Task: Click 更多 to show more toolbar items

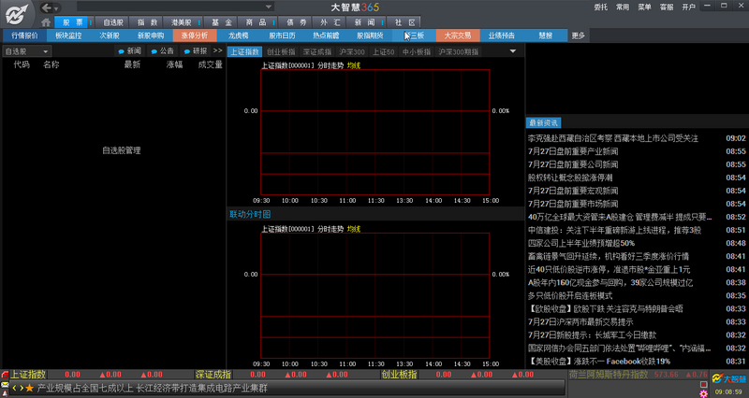Action: pos(578,36)
